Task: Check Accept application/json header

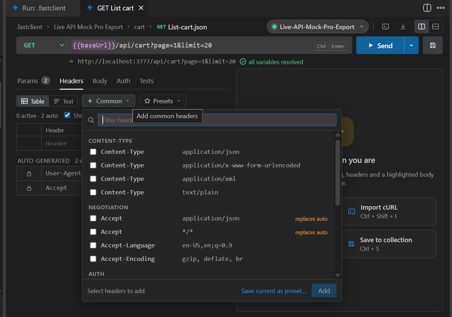Action: 93,218
